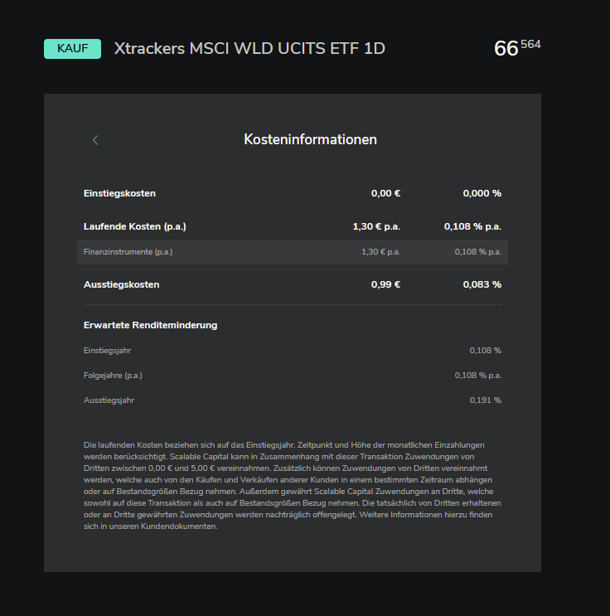Screen dimensions: 610x616
Task: Click the back chevron arrow icon
Action: tap(95, 140)
